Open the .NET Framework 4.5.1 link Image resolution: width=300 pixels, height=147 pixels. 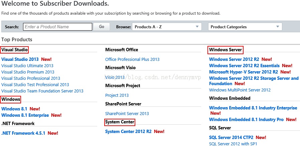23,133
